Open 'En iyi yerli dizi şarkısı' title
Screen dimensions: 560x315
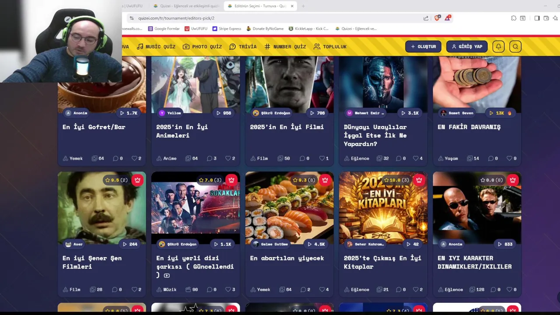point(195,266)
